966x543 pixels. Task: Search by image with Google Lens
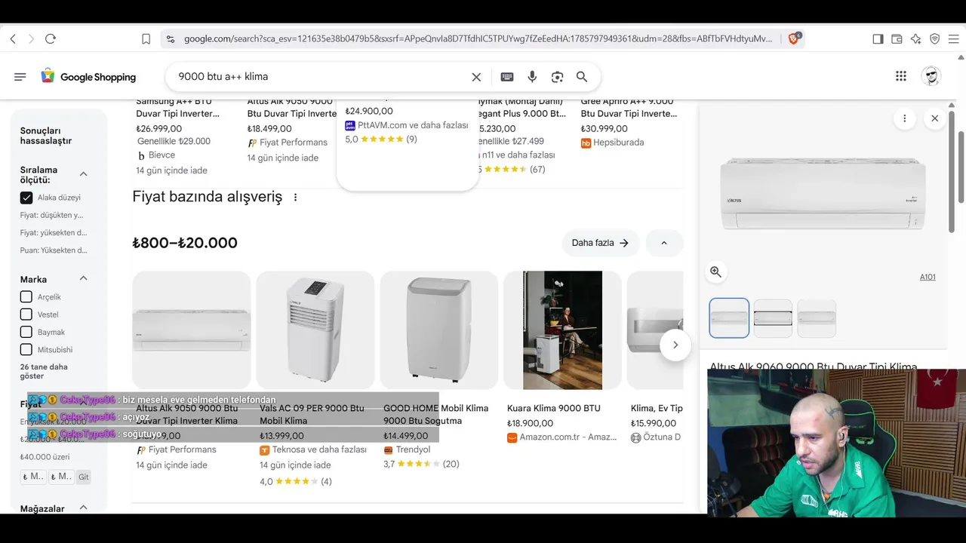click(x=557, y=77)
